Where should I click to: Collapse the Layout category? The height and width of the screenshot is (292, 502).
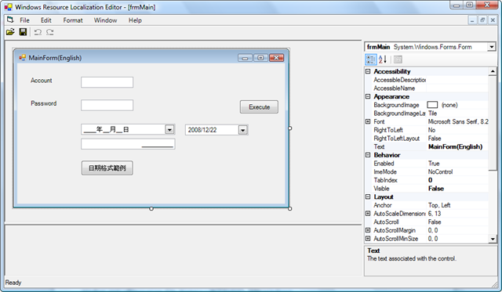[x=368, y=196]
